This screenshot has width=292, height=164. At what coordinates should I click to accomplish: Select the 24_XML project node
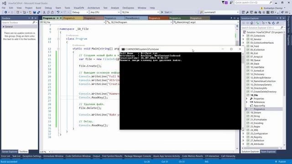254,130
